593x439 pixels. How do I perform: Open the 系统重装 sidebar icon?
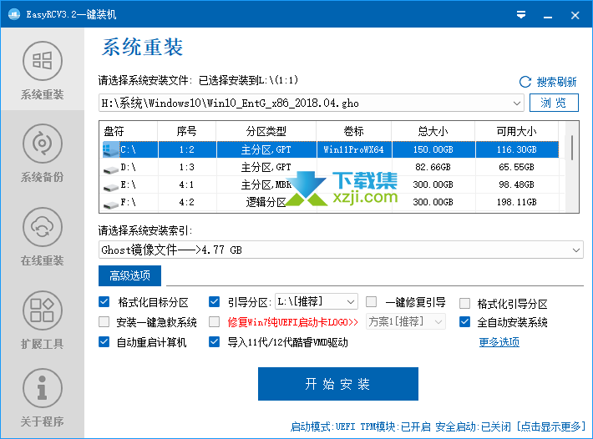pyautogui.click(x=43, y=61)
